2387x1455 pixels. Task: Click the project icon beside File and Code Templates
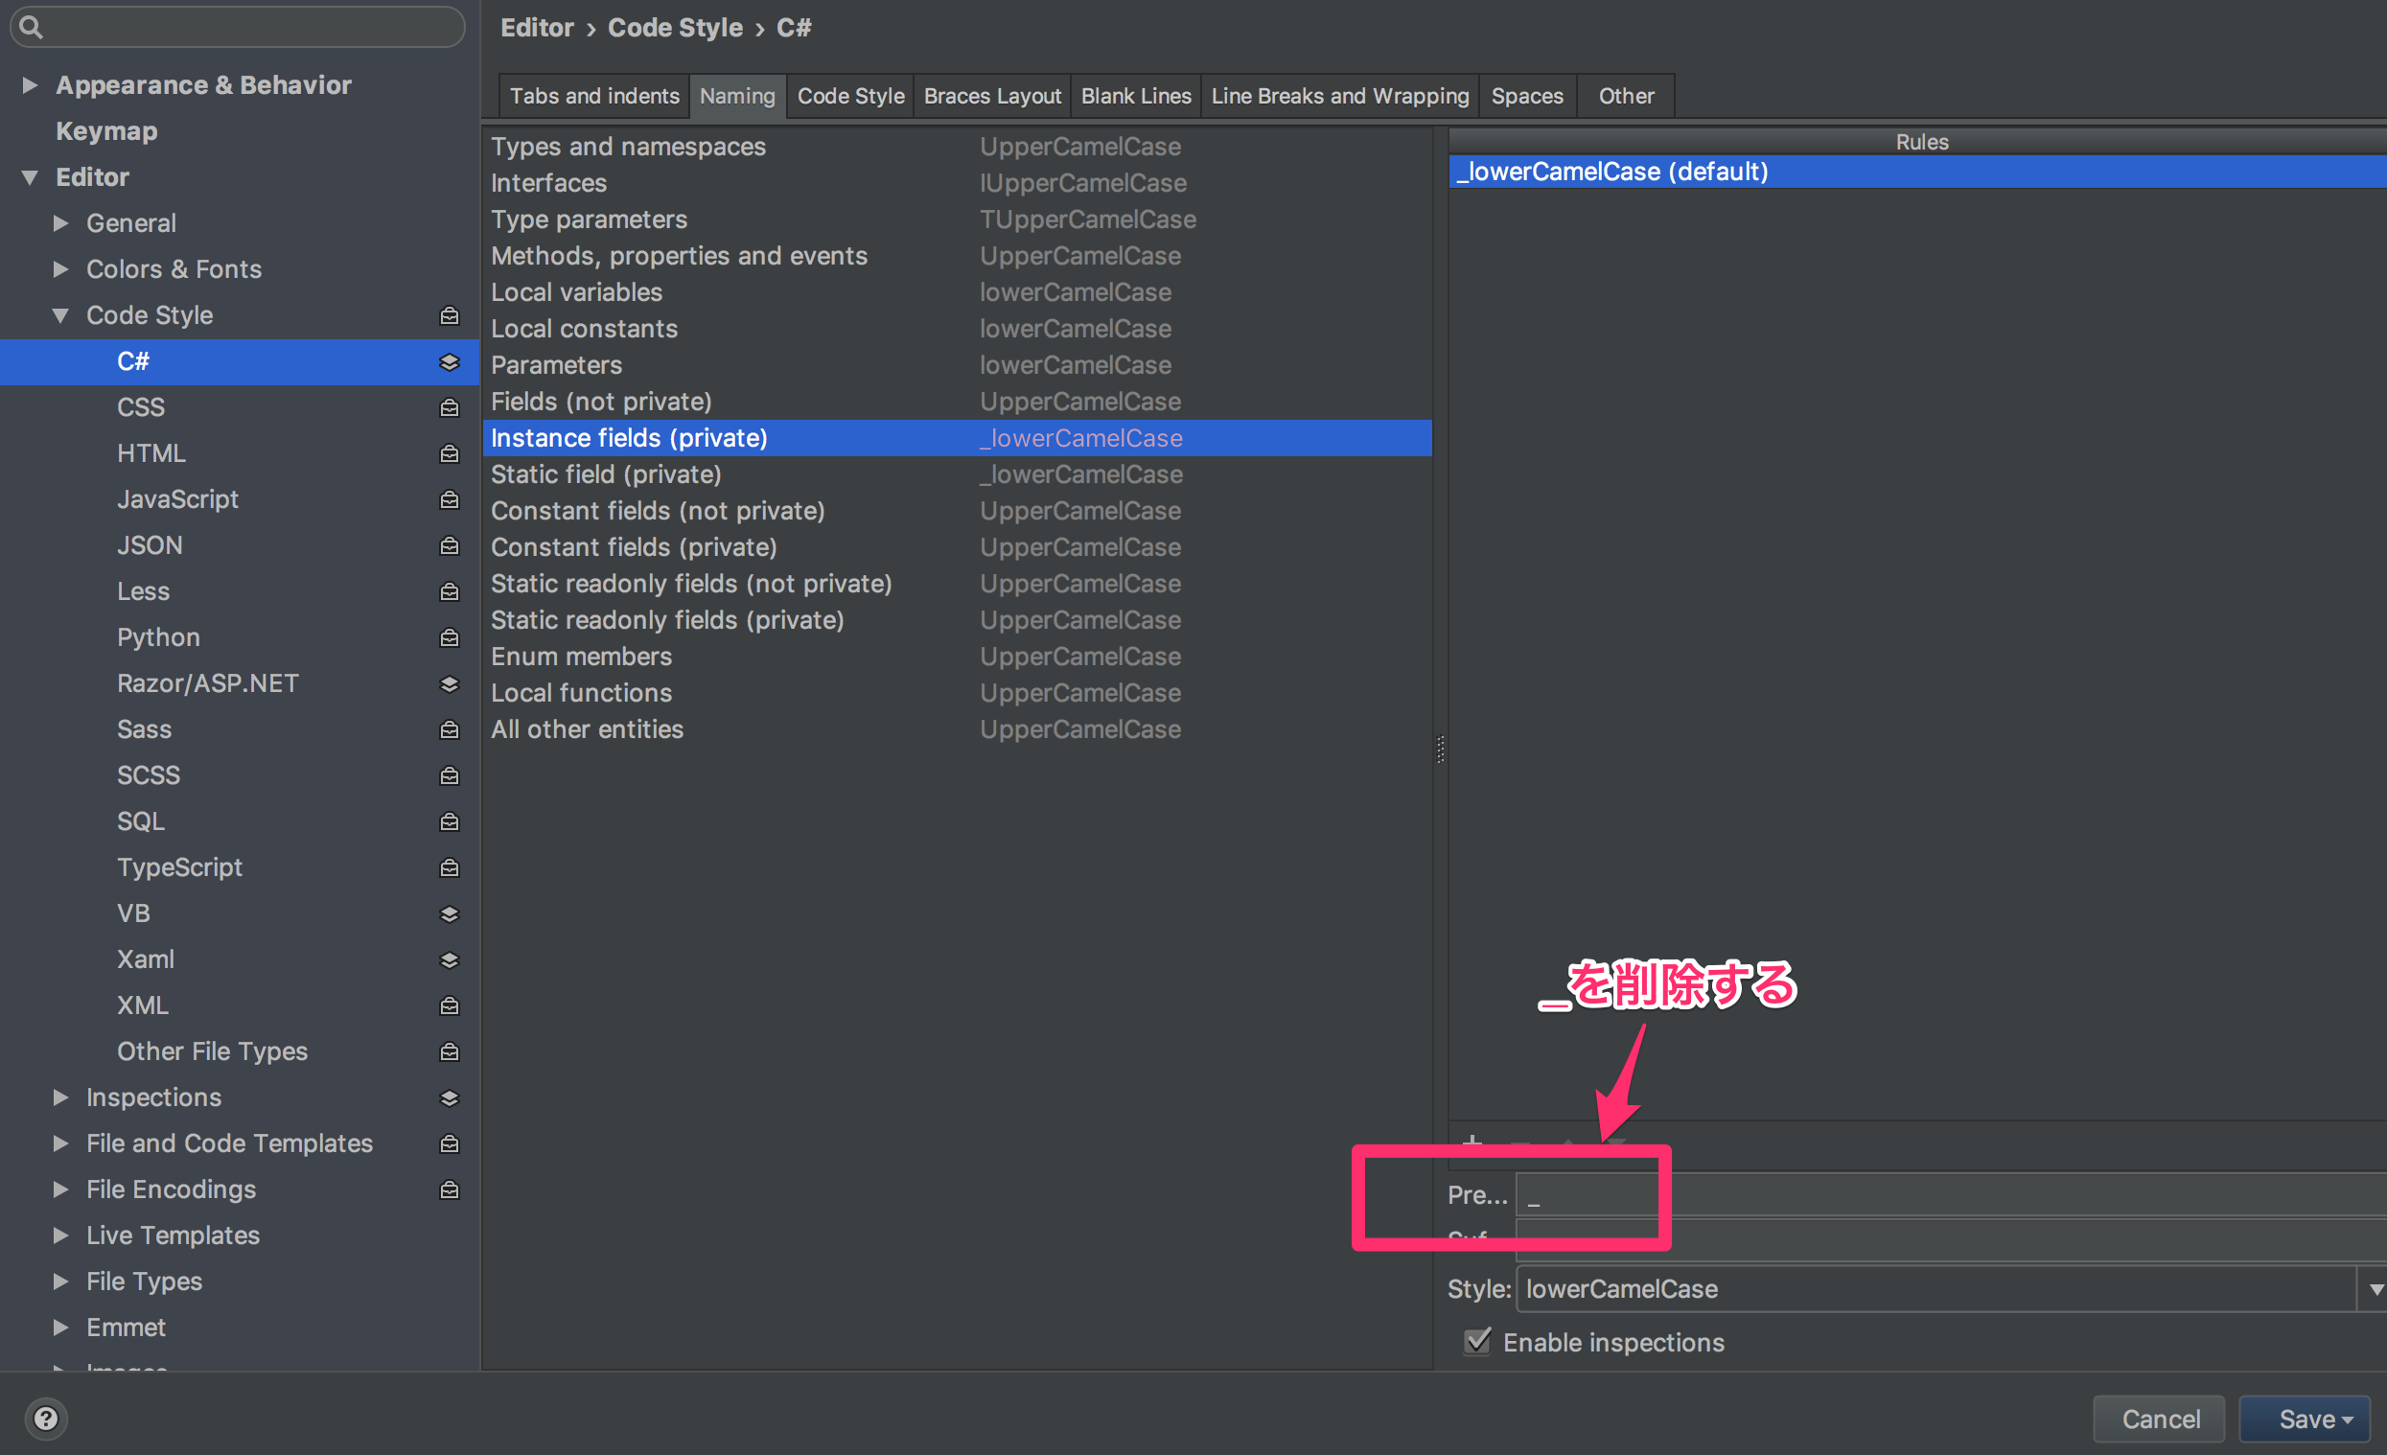[x=450, y=1144]
